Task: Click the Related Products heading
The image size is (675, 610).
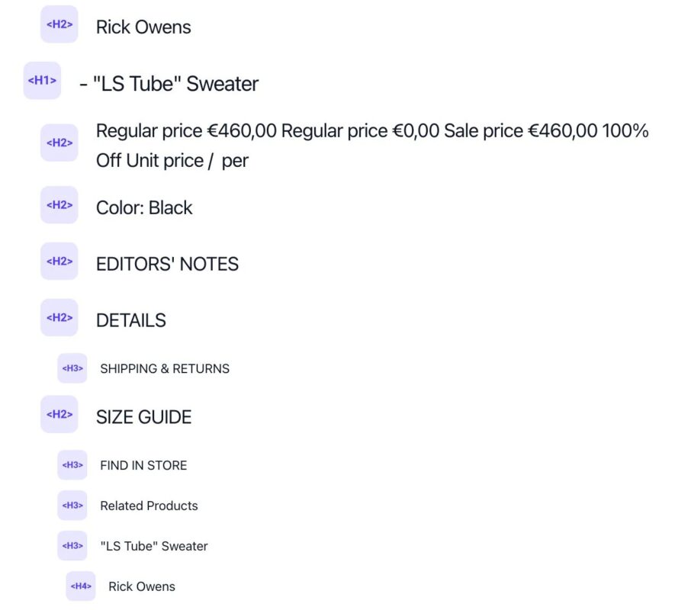Action: (149, 506)
